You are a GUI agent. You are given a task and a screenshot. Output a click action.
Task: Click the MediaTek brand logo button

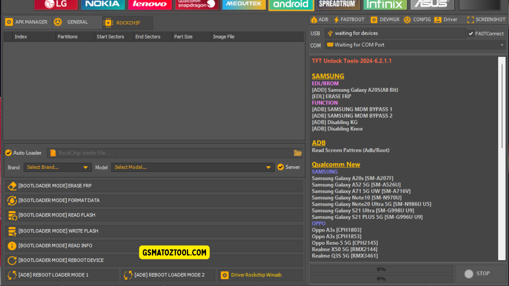point(244,5)
